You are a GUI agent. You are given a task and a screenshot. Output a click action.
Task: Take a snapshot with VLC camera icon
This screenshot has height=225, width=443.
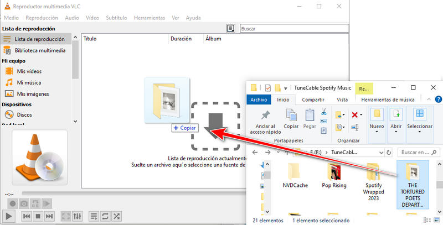[x=24, y=203]
